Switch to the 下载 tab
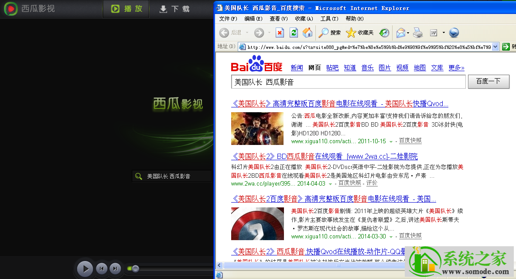 [x=174, y=9]
